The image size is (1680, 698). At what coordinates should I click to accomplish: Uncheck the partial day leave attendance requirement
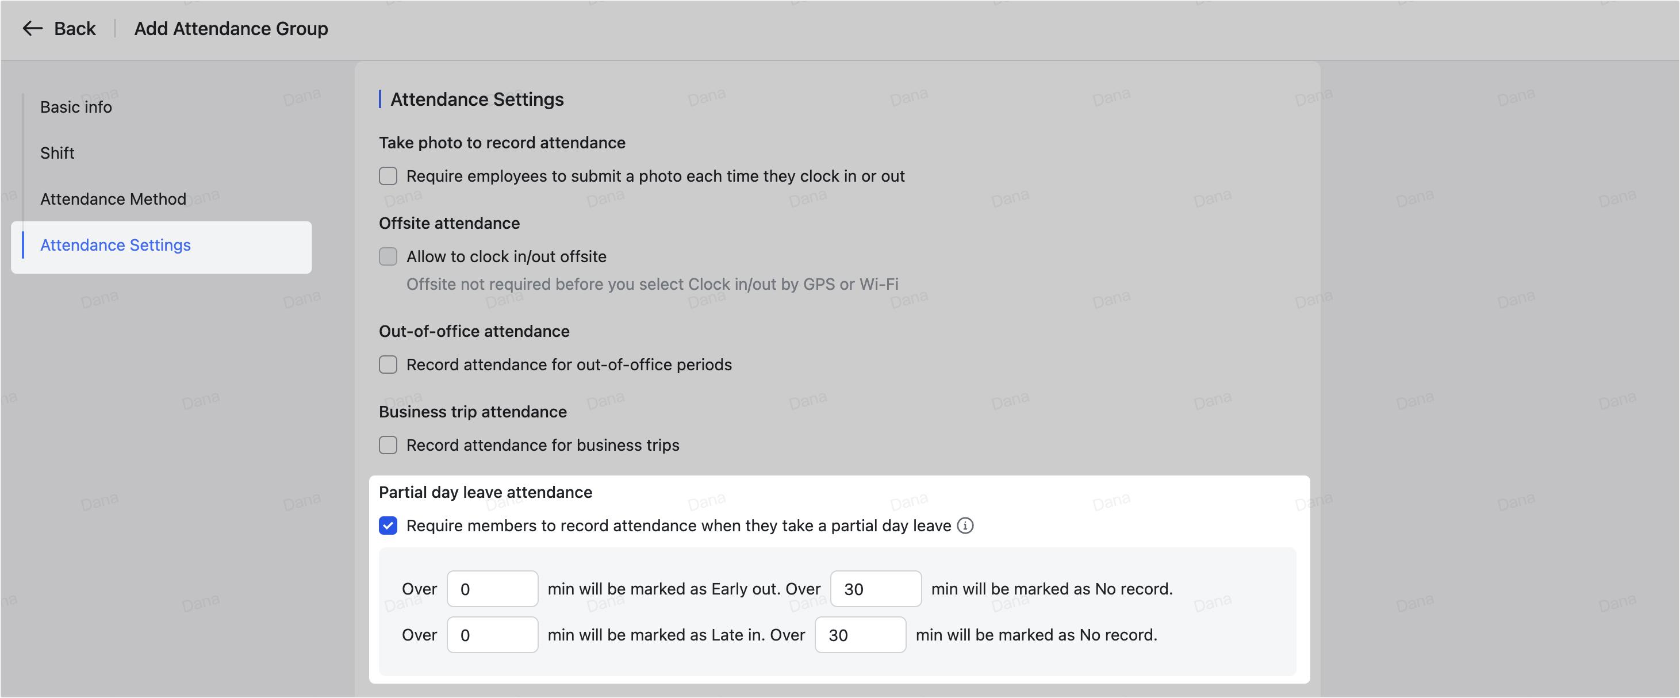[x=388, y=525]
